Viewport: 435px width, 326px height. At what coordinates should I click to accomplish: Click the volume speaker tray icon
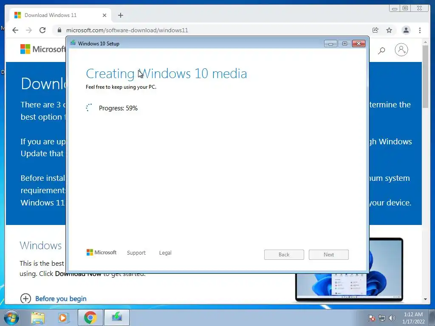coord(392,318)
